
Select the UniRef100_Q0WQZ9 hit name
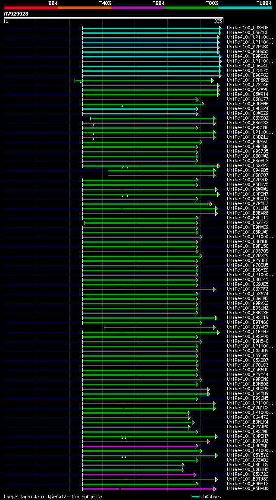(x=248, y=114)
